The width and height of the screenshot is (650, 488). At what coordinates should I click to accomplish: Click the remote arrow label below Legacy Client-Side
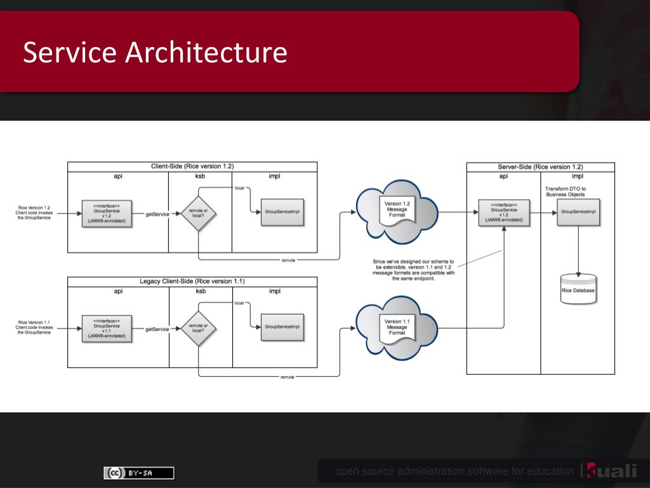[x=288, y=377]
